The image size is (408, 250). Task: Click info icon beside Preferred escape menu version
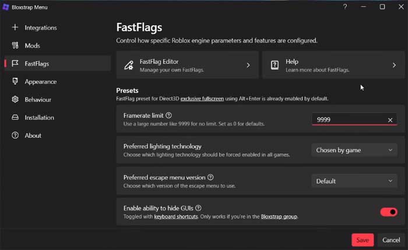click(x=210, y=177)
